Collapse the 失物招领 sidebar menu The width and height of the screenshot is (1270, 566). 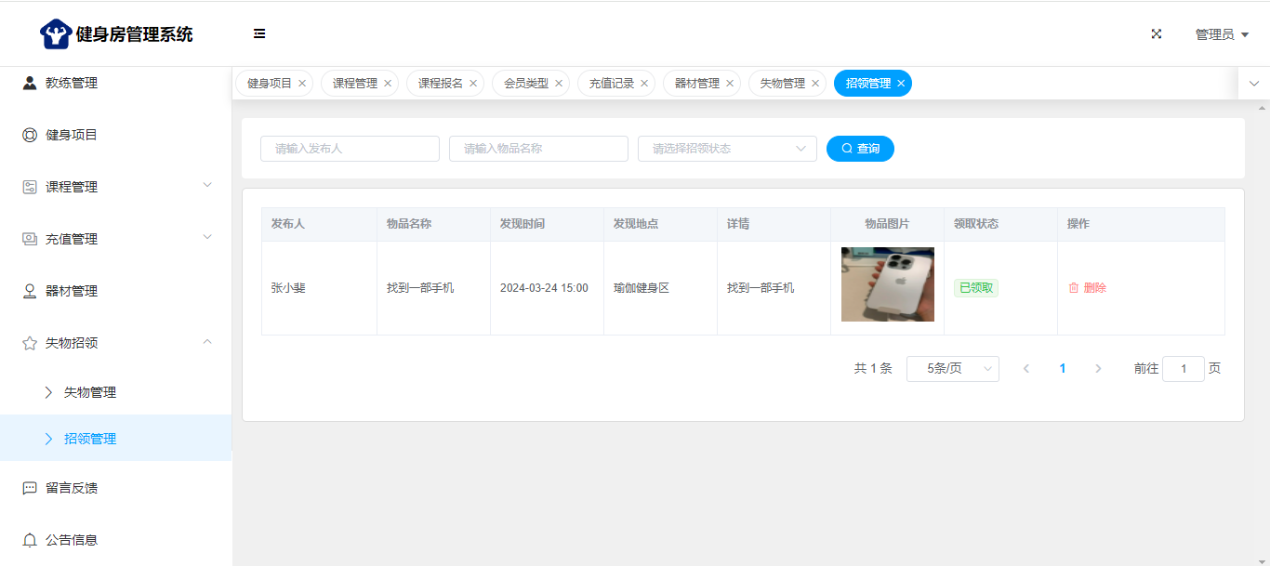pyautogui.click(x=207, y=342)
